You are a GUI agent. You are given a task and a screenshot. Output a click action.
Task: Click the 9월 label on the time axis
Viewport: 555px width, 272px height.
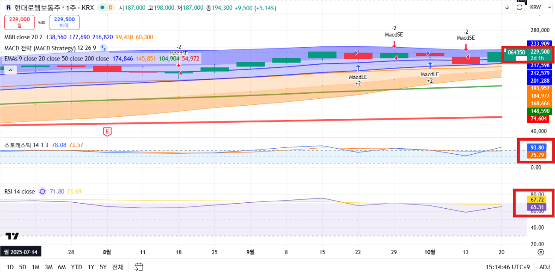[x=250, y=252]
